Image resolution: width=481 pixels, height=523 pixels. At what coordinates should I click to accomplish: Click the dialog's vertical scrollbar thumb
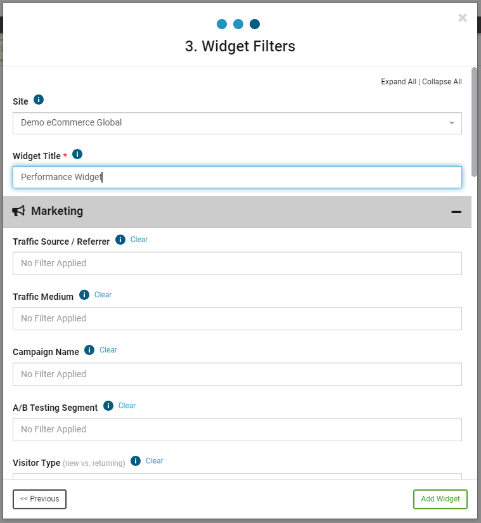pos(474,120)
